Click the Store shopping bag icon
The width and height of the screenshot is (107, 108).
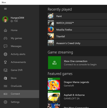(x=5, y=78)
